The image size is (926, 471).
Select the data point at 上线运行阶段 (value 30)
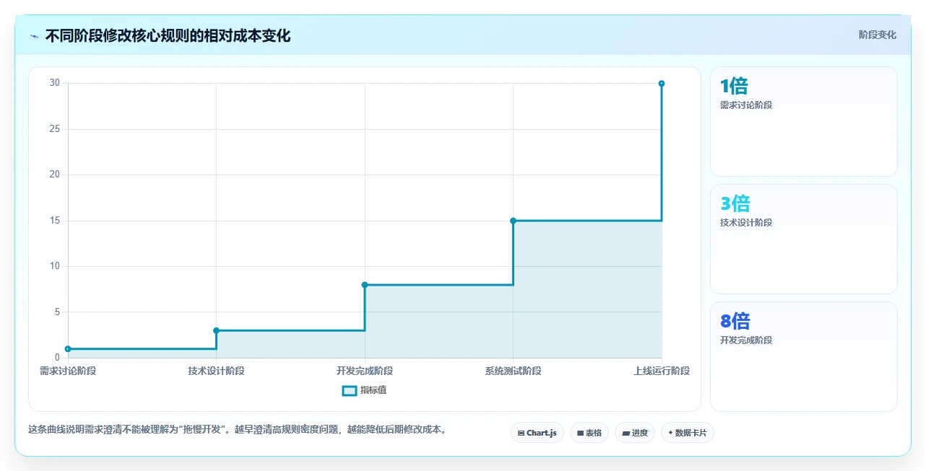(662, 84)
